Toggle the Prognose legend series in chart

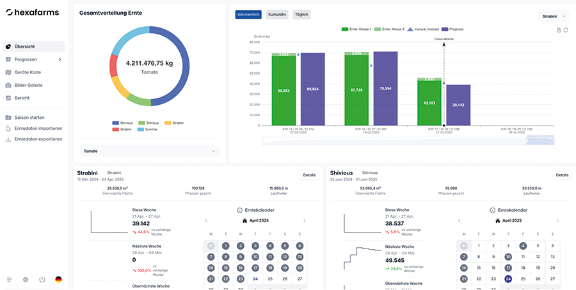tap(457, 29)
